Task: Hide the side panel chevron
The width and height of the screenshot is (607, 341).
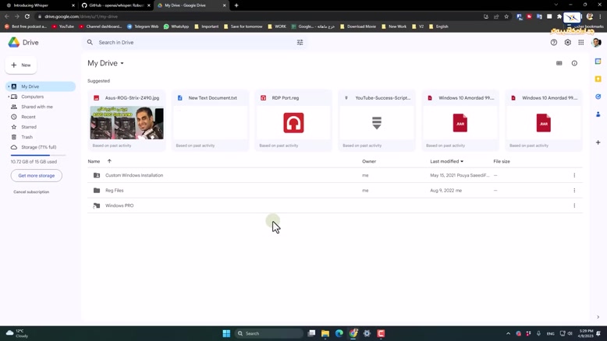Action: click(598, 317)
